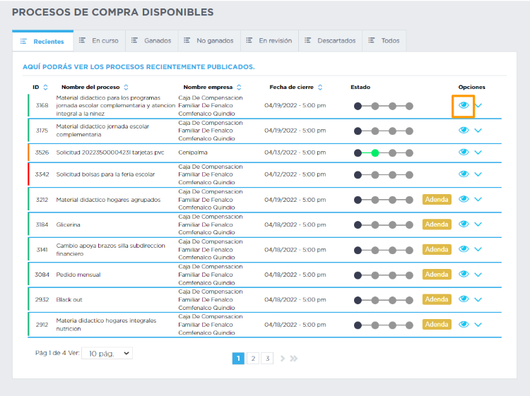Sort by Fecha de cierre arrows

(x=320, y=87)
